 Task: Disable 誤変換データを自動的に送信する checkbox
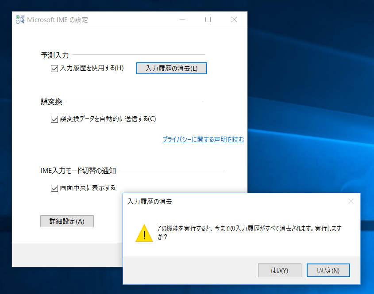(54, 118)
